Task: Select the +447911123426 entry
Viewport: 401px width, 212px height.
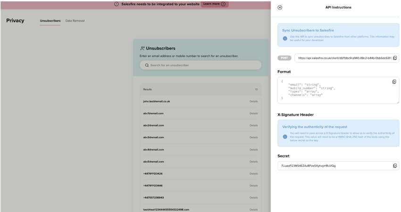Action: point(153,174)
